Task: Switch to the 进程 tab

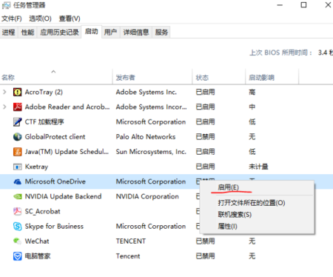Action: (x=9, y=32)
